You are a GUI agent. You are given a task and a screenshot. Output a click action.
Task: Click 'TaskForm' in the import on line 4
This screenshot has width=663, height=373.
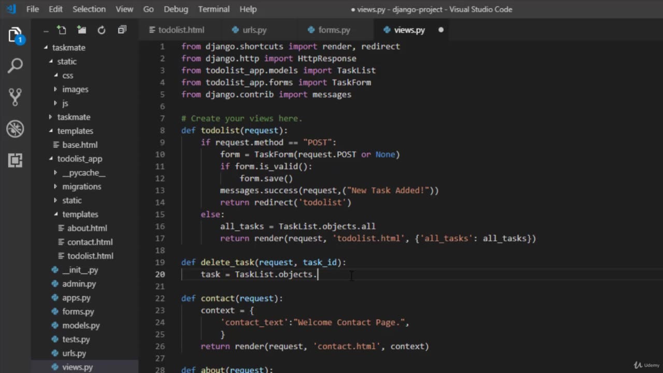click(x=351, y=82)
